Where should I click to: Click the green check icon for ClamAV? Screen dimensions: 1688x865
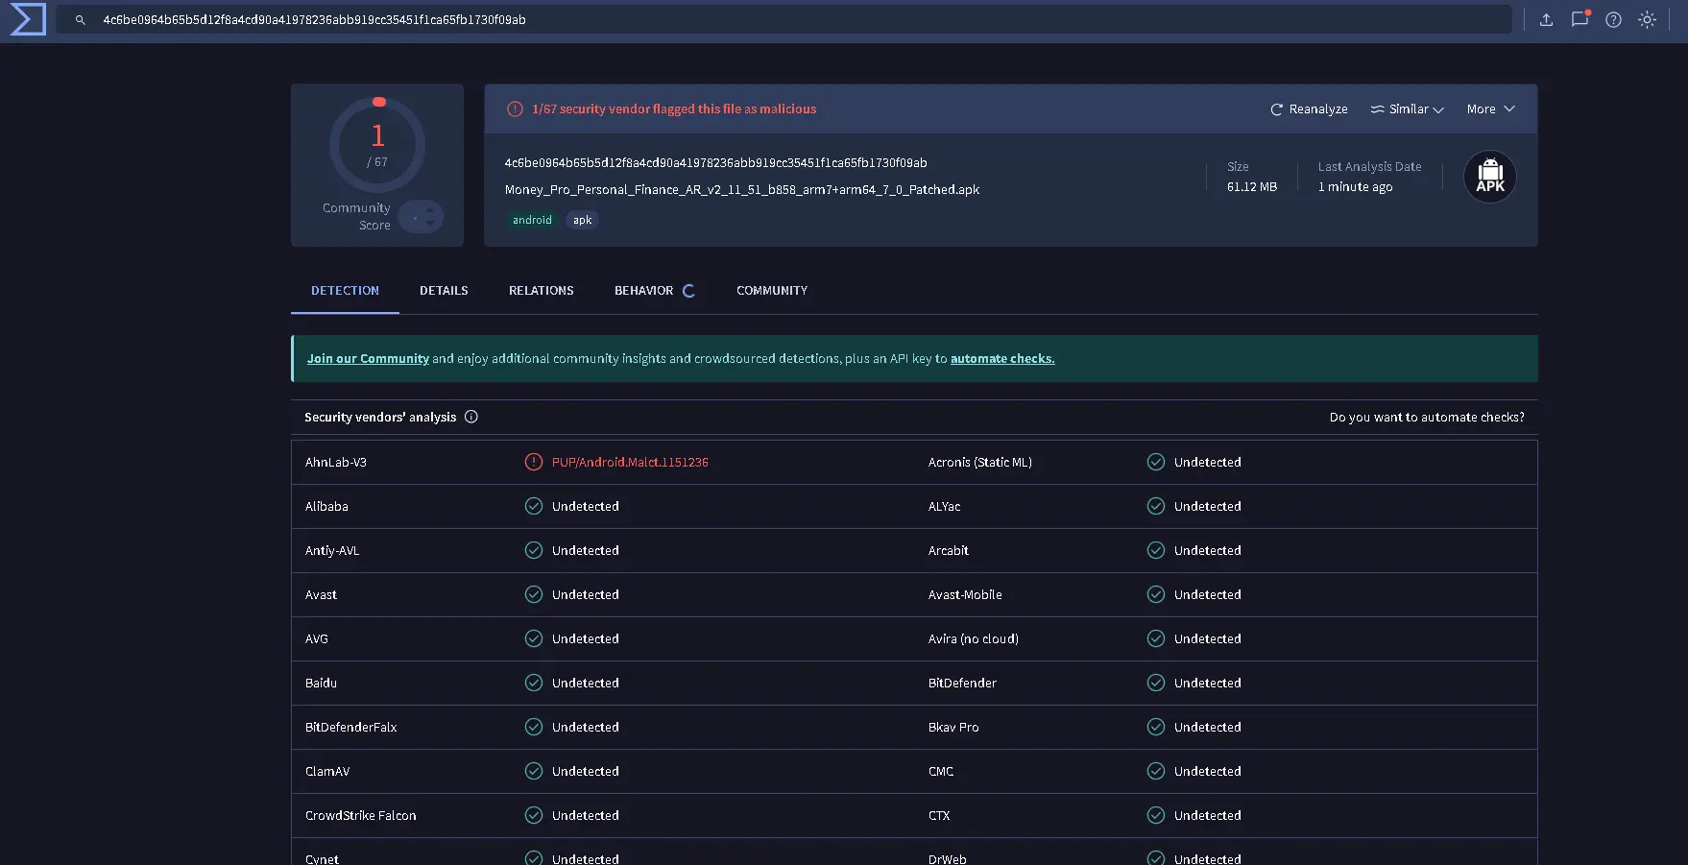[534, 771]
